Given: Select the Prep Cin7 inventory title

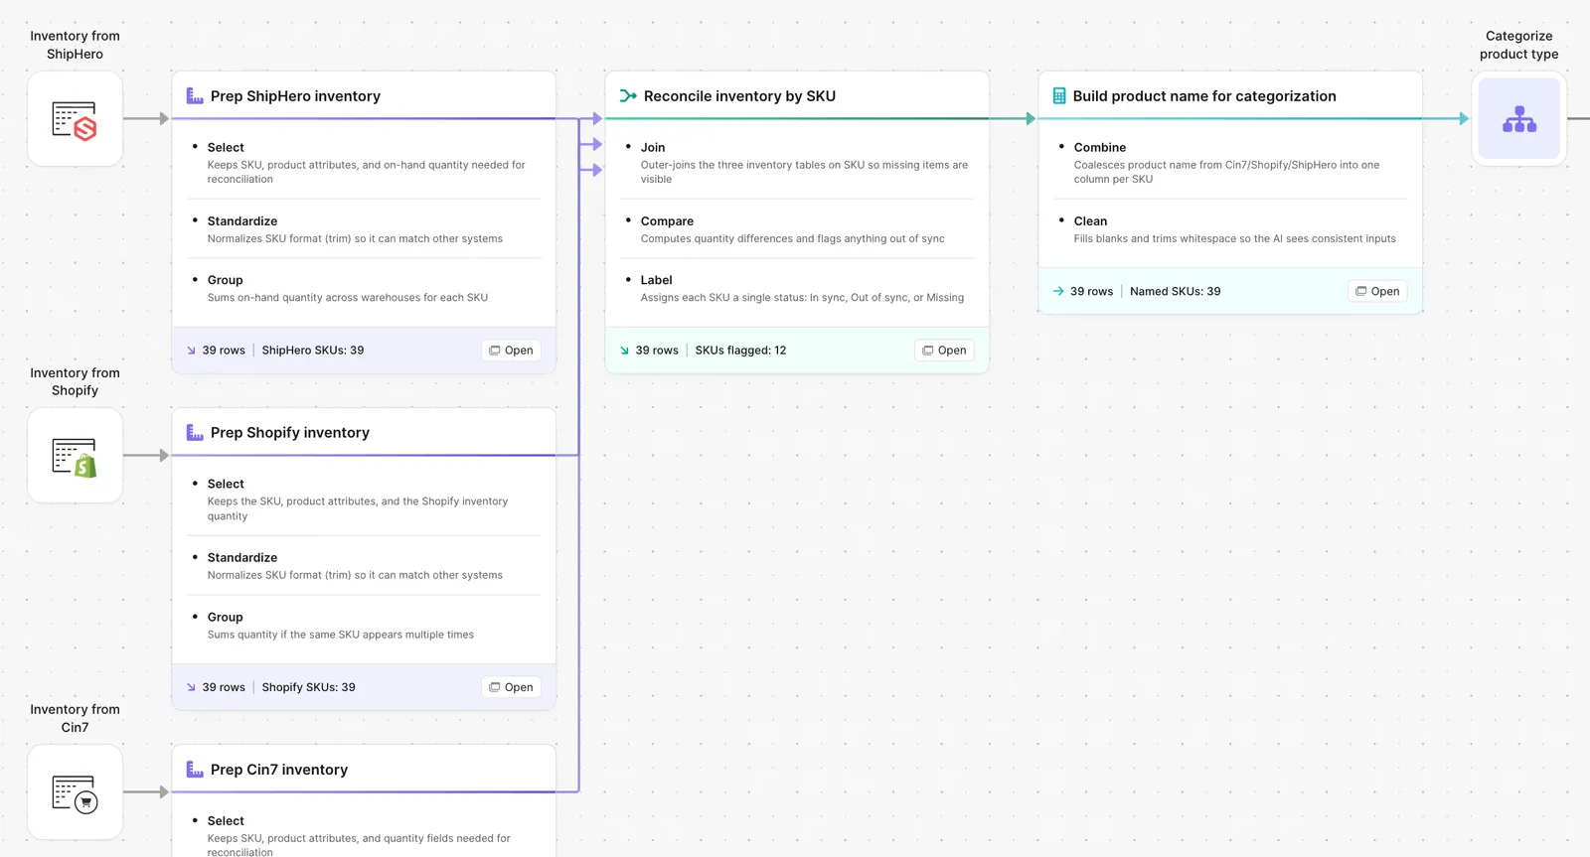Looking at the screenshot, I should (x=279, y=770).
